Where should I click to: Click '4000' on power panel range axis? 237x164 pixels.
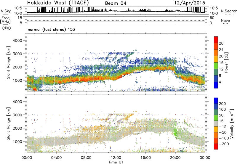coord(17,41)
